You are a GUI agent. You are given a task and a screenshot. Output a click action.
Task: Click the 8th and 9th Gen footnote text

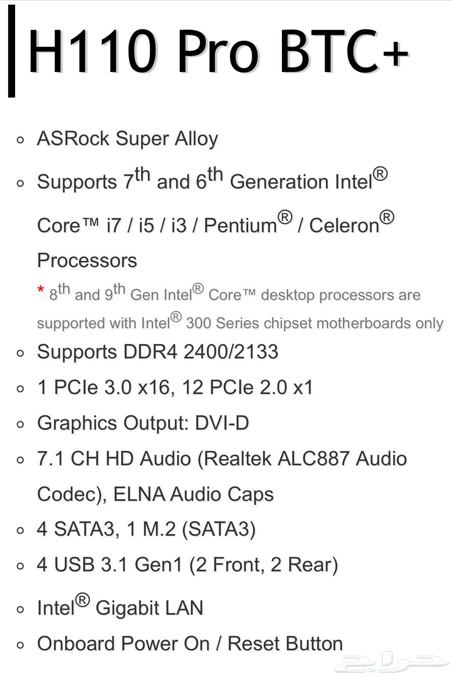tap(235, 294)
